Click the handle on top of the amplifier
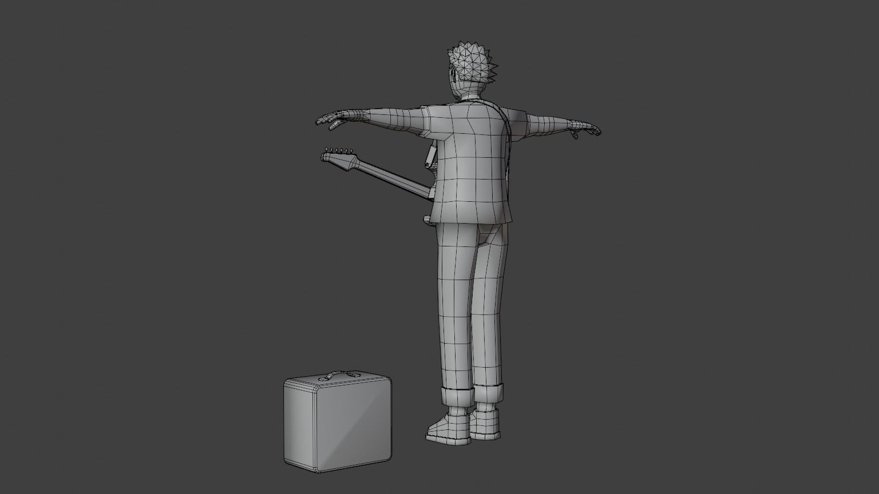 point(339,376)
